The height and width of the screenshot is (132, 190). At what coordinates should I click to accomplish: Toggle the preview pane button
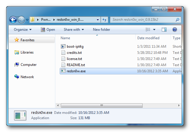(x=164, y=30)
